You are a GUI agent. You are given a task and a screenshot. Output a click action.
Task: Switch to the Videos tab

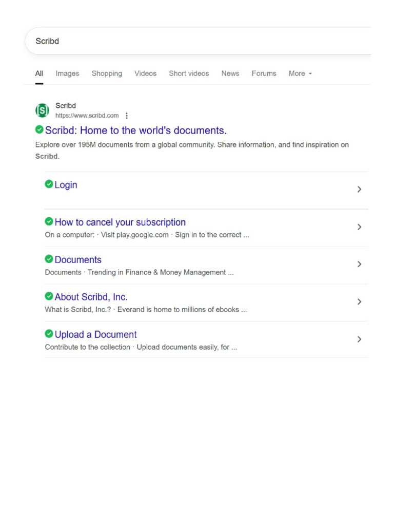[x=145, y=73]
